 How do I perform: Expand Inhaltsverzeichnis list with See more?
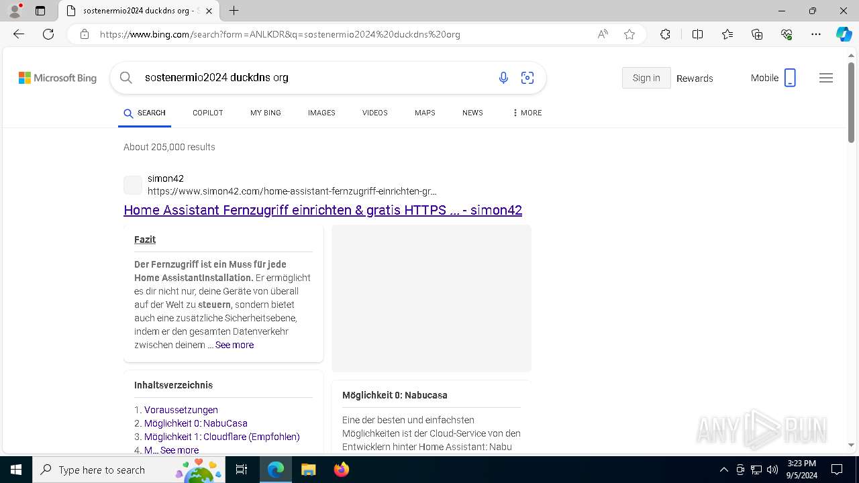[x=179, y=450]
